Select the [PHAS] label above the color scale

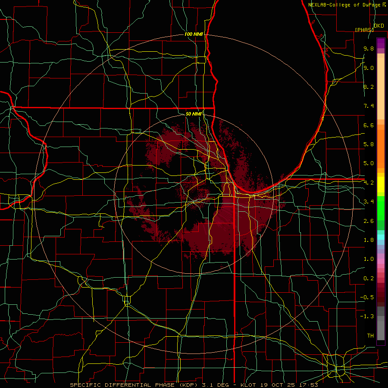coord(364,30)
